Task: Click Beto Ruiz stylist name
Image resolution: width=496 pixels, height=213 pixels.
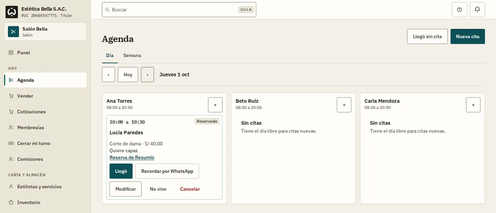Action: click(247, 101)
